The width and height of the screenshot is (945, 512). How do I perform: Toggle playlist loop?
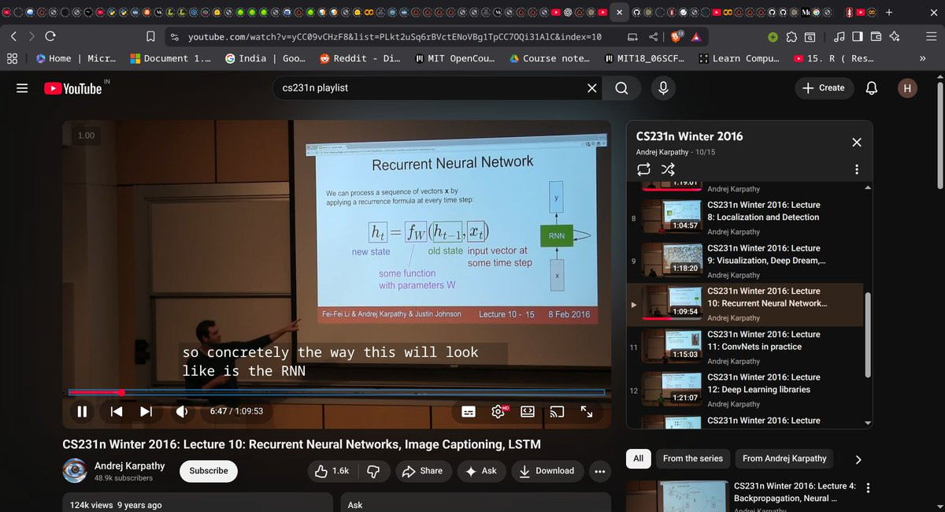(x=643, y=169)
